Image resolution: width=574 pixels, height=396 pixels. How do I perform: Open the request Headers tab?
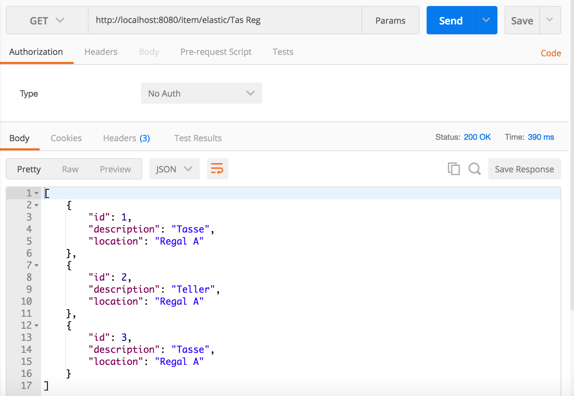point(101,52)
